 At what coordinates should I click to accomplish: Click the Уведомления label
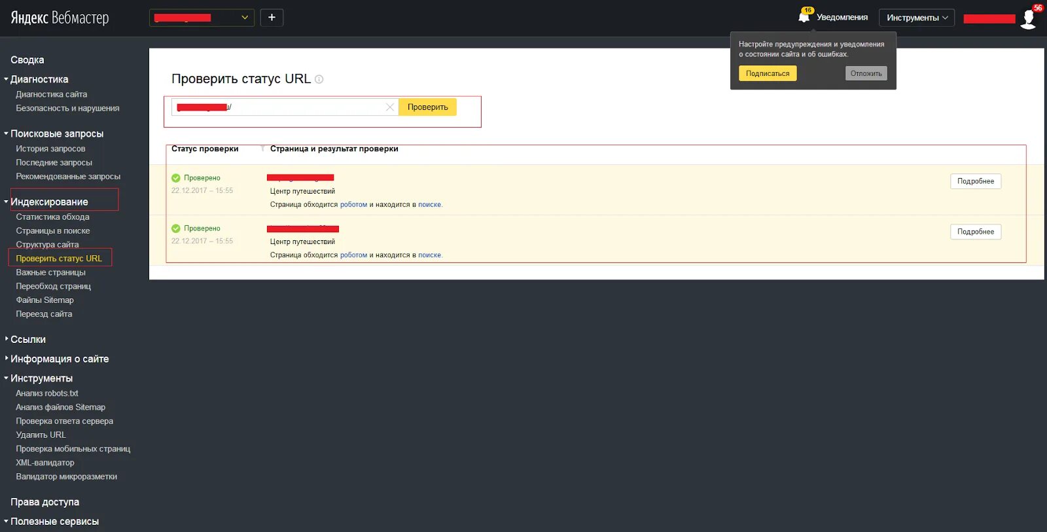[842, 18]
